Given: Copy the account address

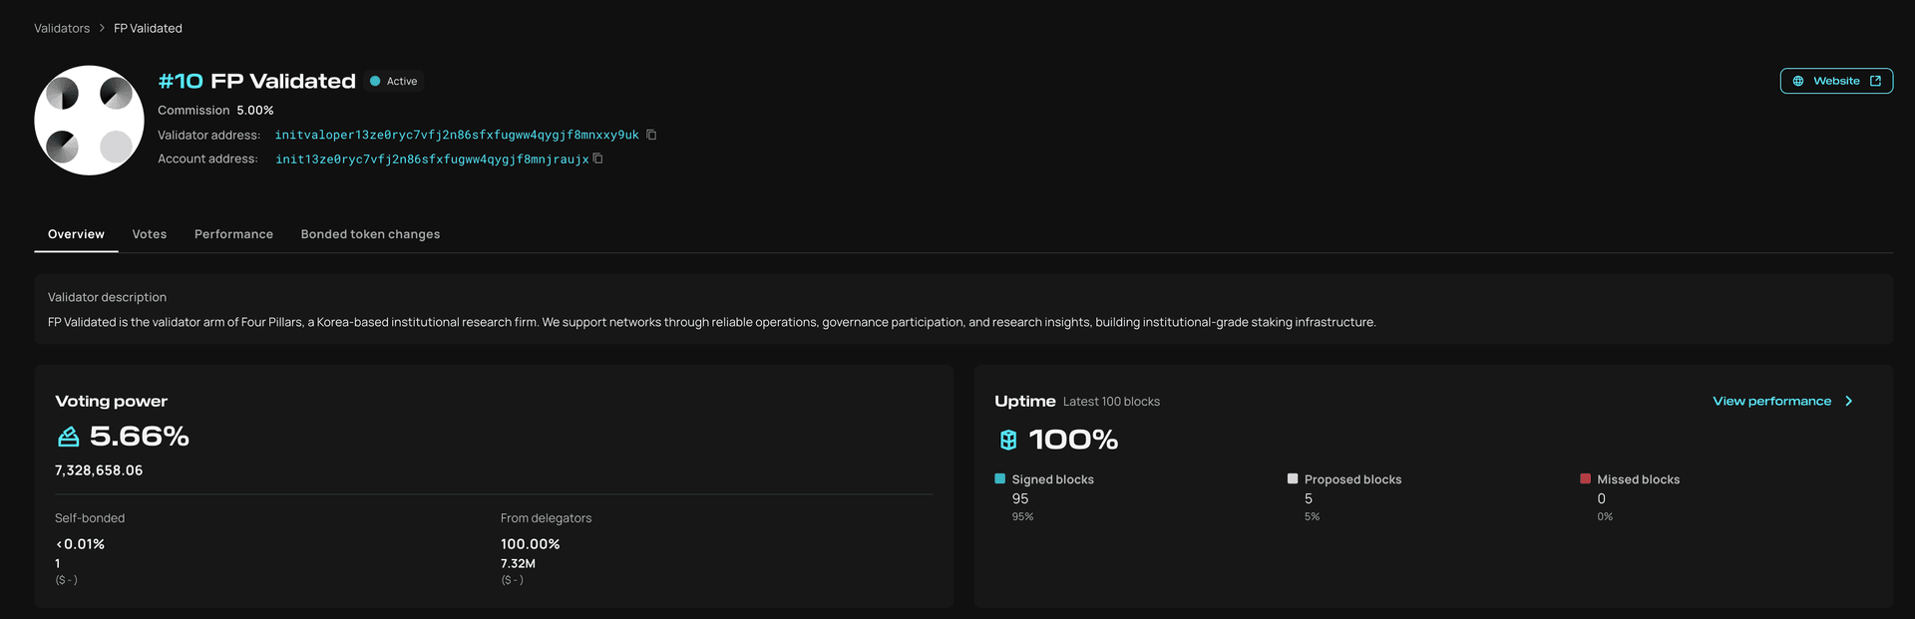Looking at the screenshot, I should (597, 158).
